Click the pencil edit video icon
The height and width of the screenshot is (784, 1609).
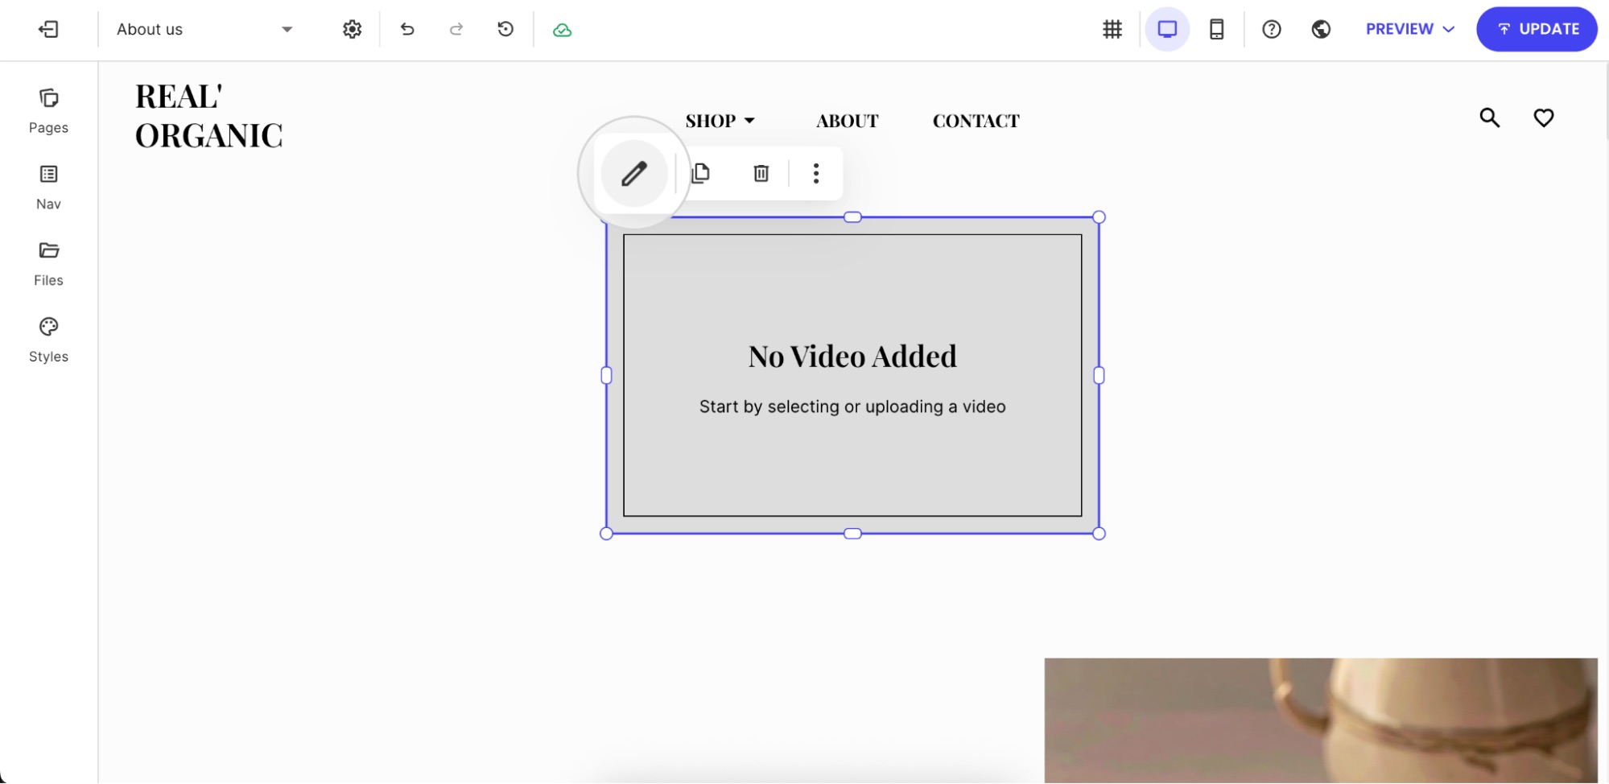634,174
